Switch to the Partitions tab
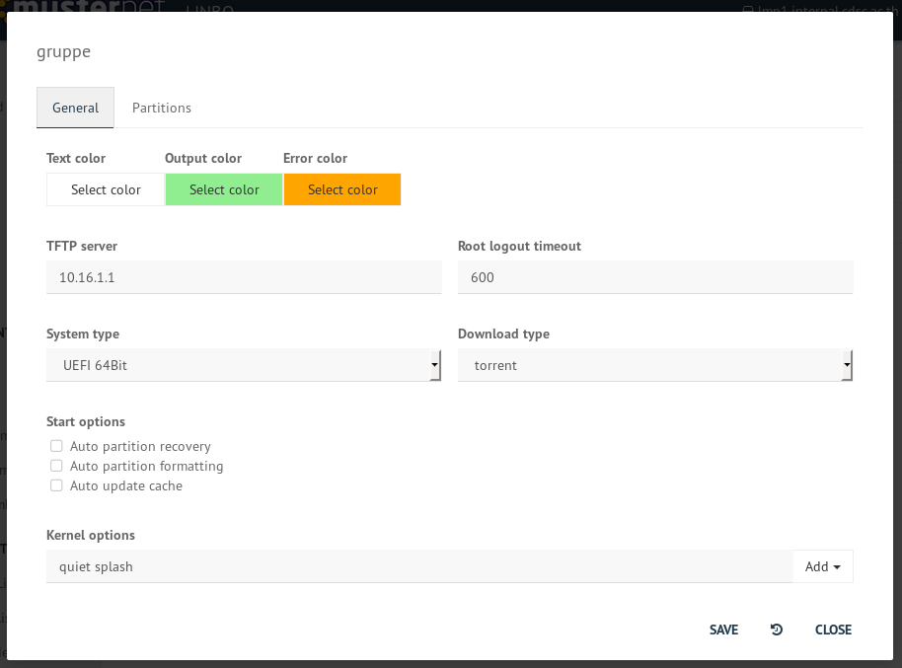This screenshot has height=668, width=902. [162, 108]
